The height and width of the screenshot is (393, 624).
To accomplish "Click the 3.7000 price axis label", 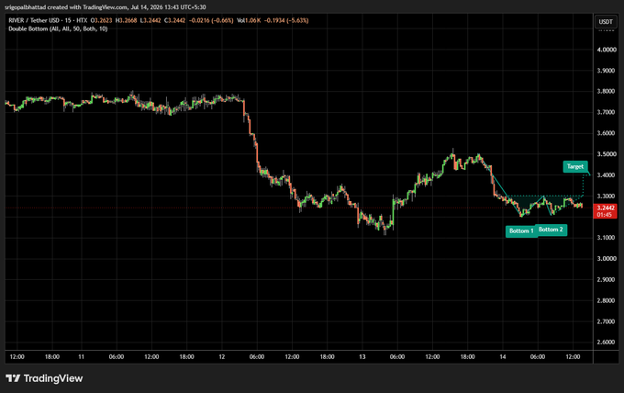I will [607, 112].
